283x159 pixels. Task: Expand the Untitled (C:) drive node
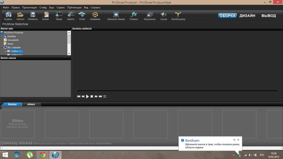pyautogui.click(x=5, y=51)
